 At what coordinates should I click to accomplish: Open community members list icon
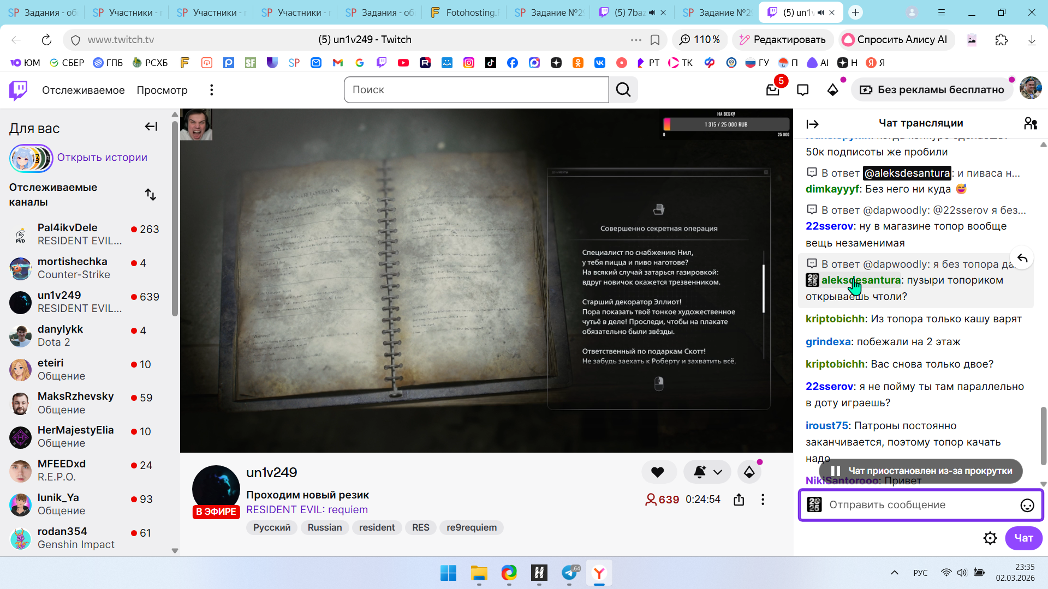[x=1031, y=124]
